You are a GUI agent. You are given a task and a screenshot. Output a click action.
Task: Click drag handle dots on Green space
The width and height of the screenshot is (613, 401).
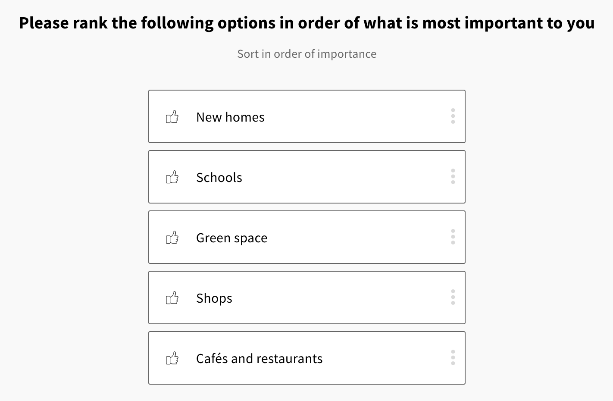tap(453, 237)
